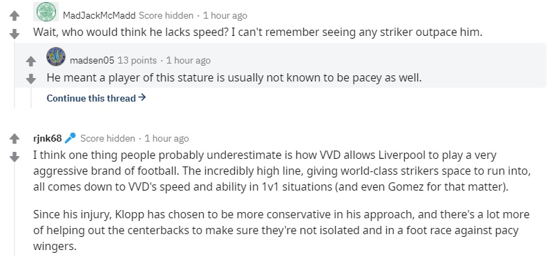Click the '13 points' score on madsen05's reply
This screenshot has height=268, width=552.
pos(137,61)
